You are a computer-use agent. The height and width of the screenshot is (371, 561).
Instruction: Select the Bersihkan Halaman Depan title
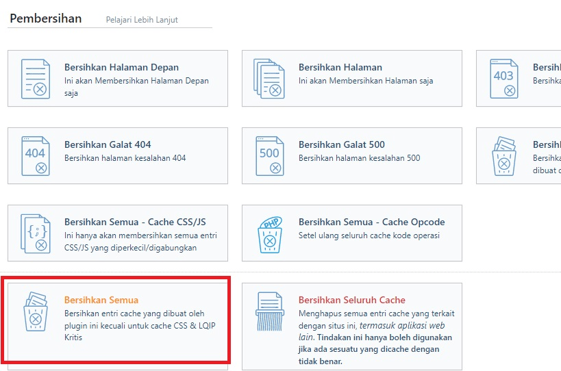[121, 68]
